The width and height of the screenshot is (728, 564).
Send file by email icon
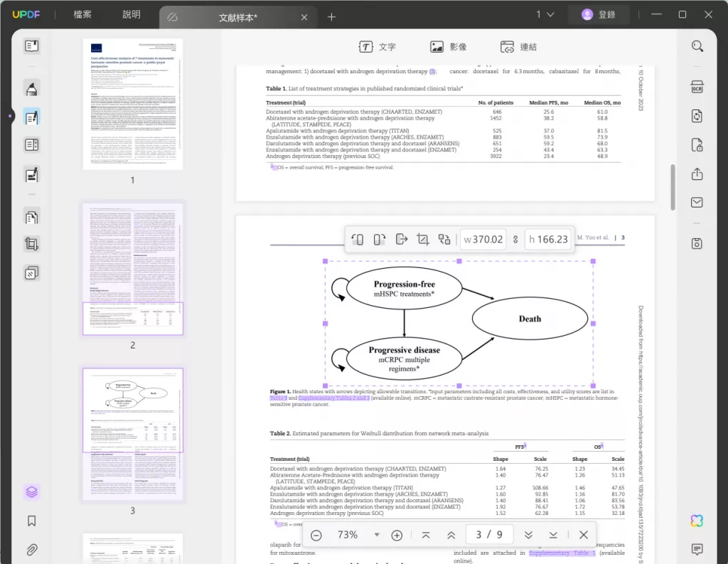click(697, 202)
